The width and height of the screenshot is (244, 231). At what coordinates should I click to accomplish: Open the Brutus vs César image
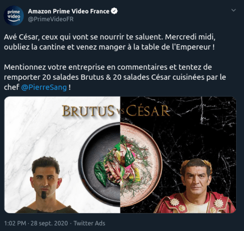click(120, 155)
